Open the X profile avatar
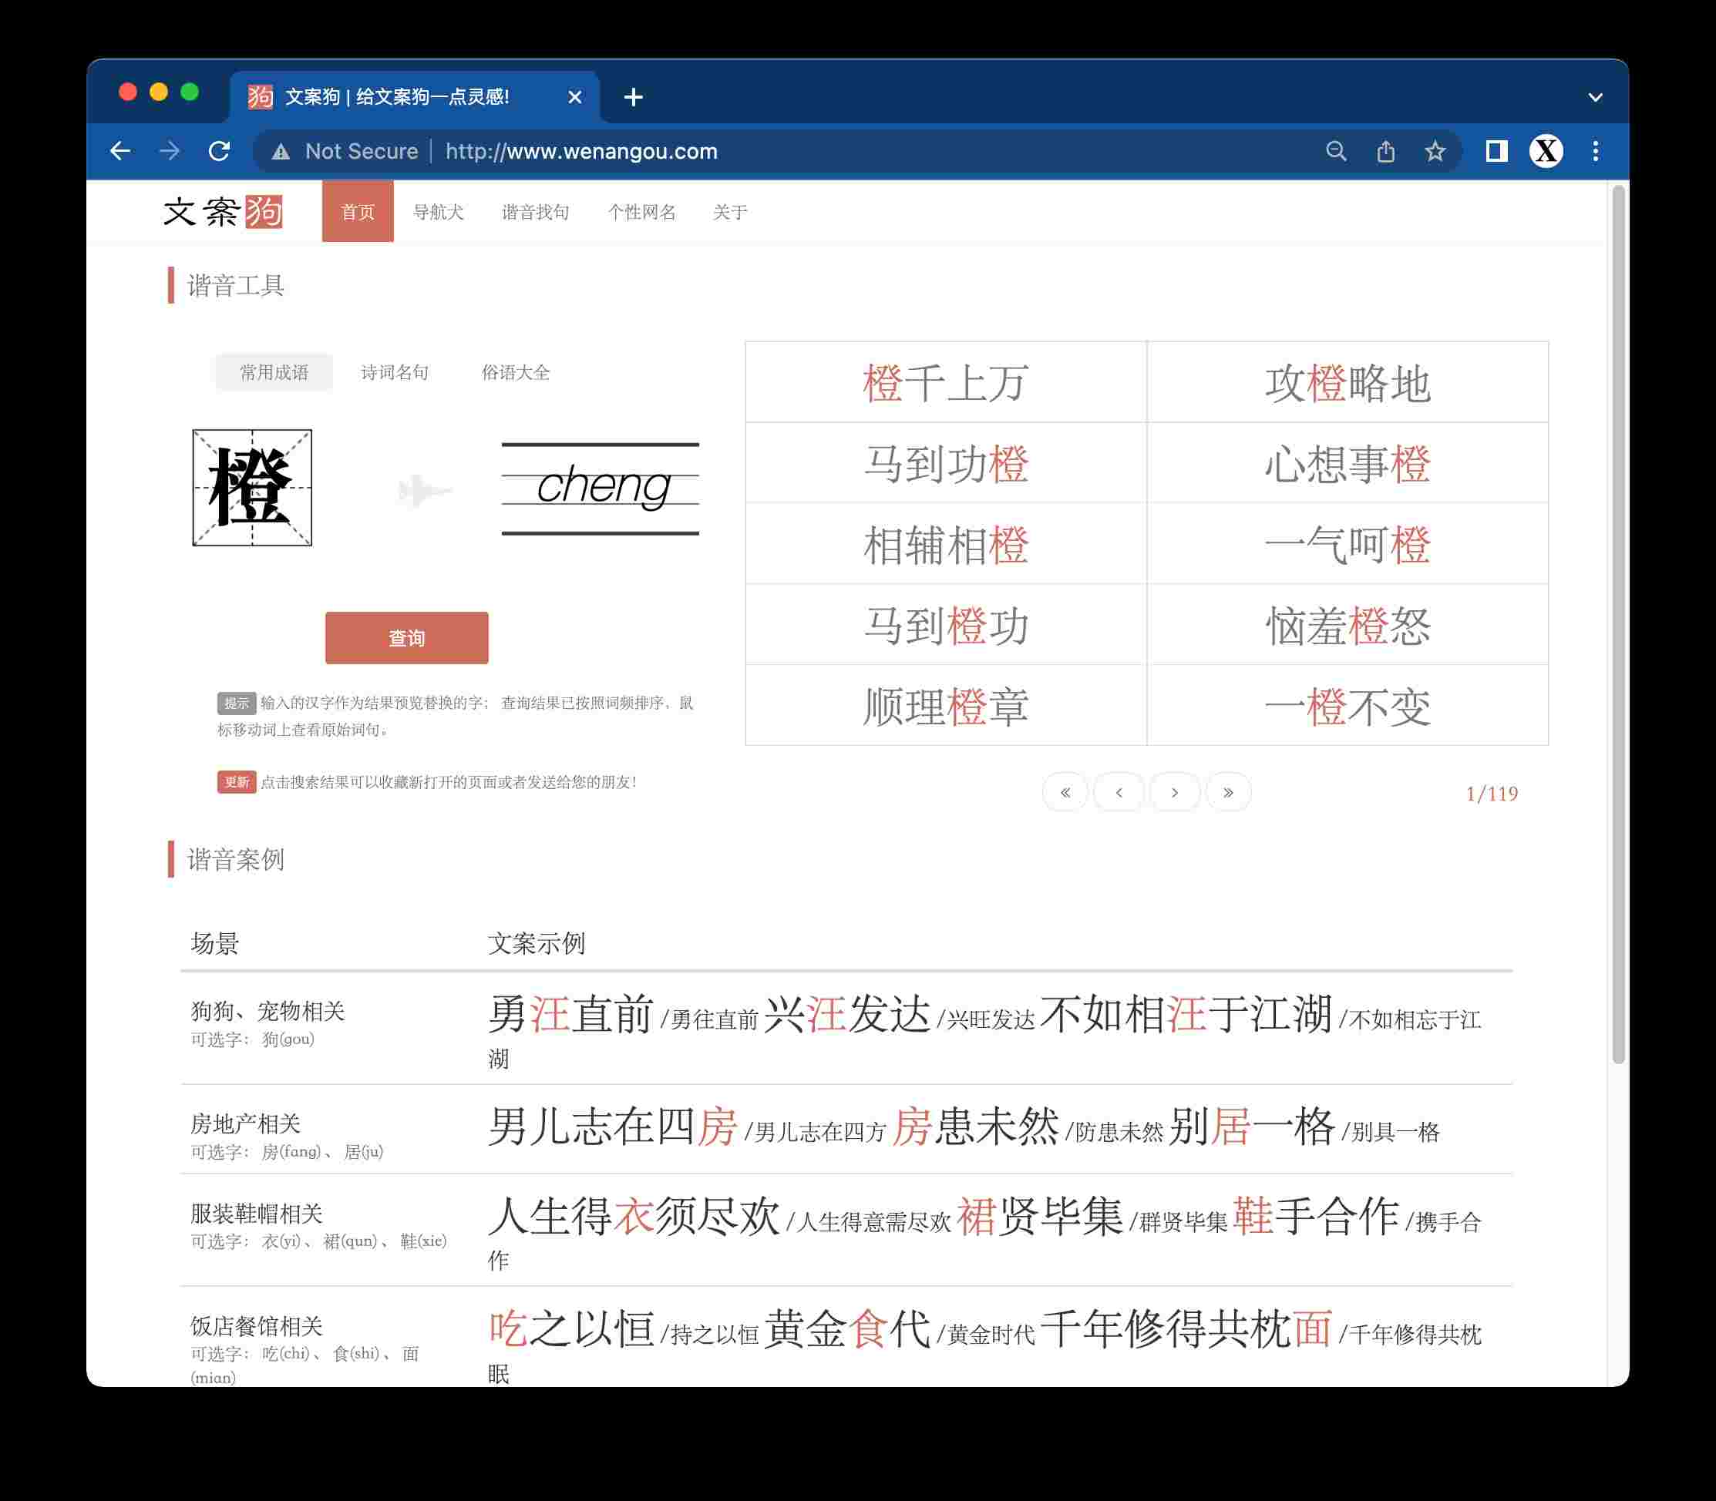The image size is (1716, 1501). pyautogui.click(x=1546, y=151)
